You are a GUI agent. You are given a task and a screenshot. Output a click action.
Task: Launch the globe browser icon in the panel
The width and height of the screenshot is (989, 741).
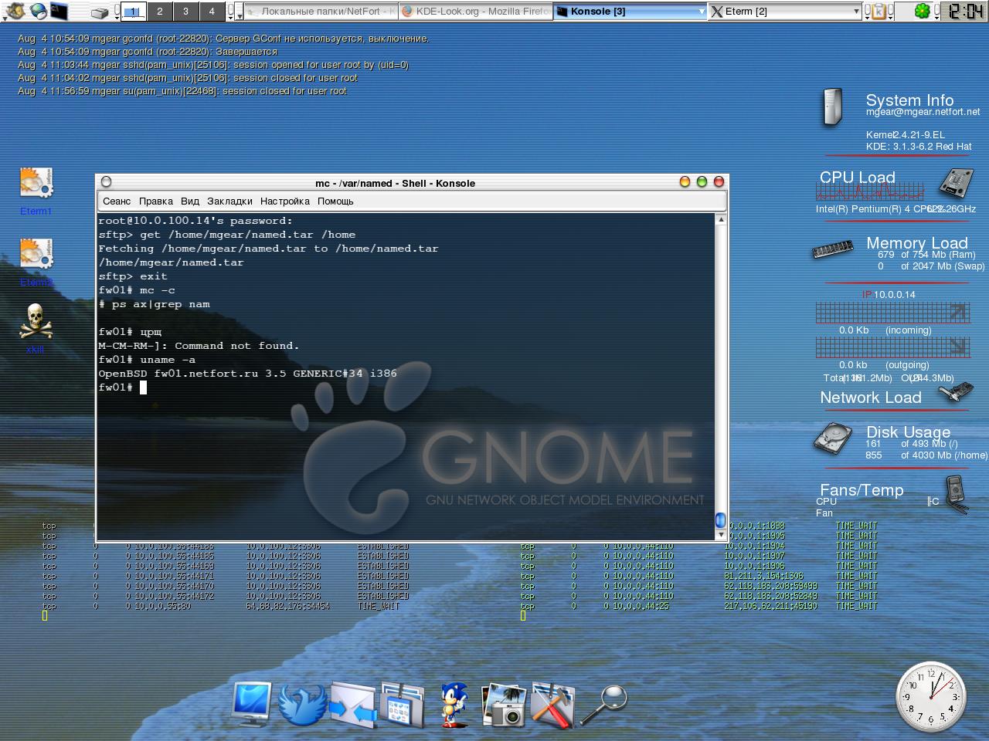(x=37, y=11)
